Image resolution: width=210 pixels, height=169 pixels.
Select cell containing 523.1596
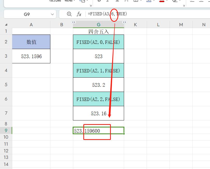(31, 56)
